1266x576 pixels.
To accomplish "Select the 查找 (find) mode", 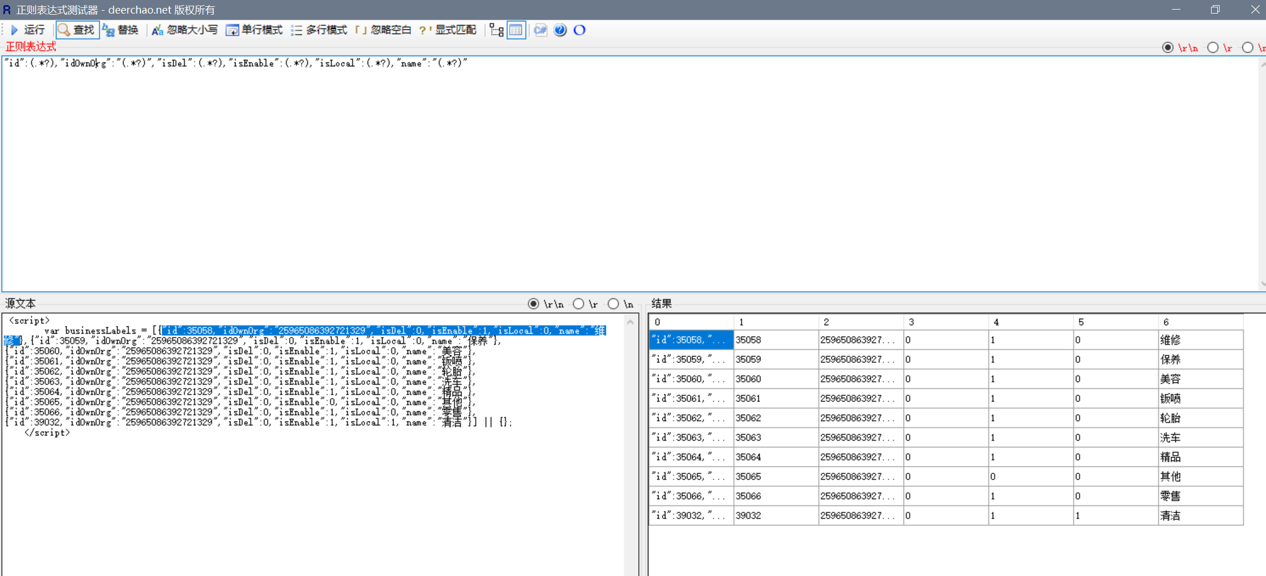I will coord(77,30).
